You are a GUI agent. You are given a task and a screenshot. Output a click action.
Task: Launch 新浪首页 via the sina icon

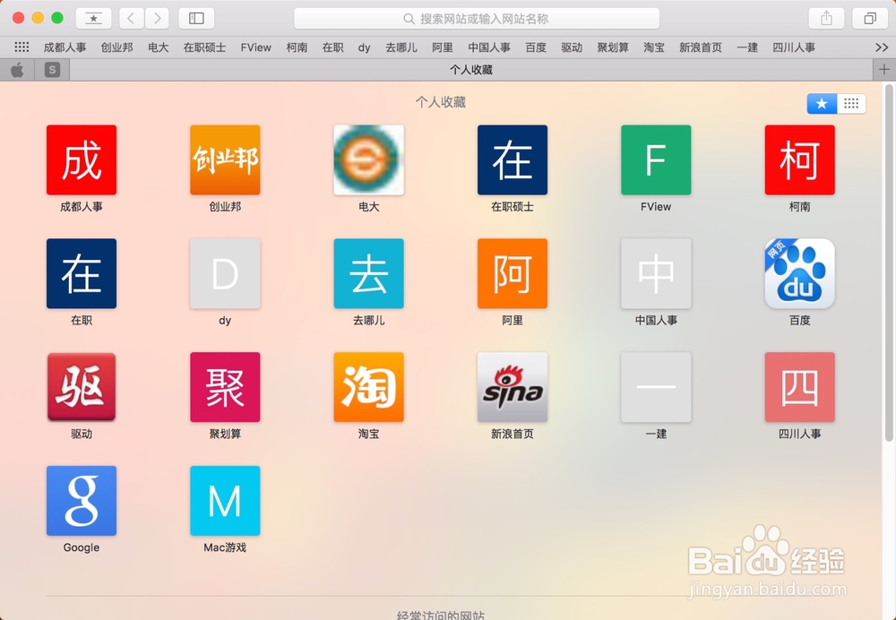(512, 388)
